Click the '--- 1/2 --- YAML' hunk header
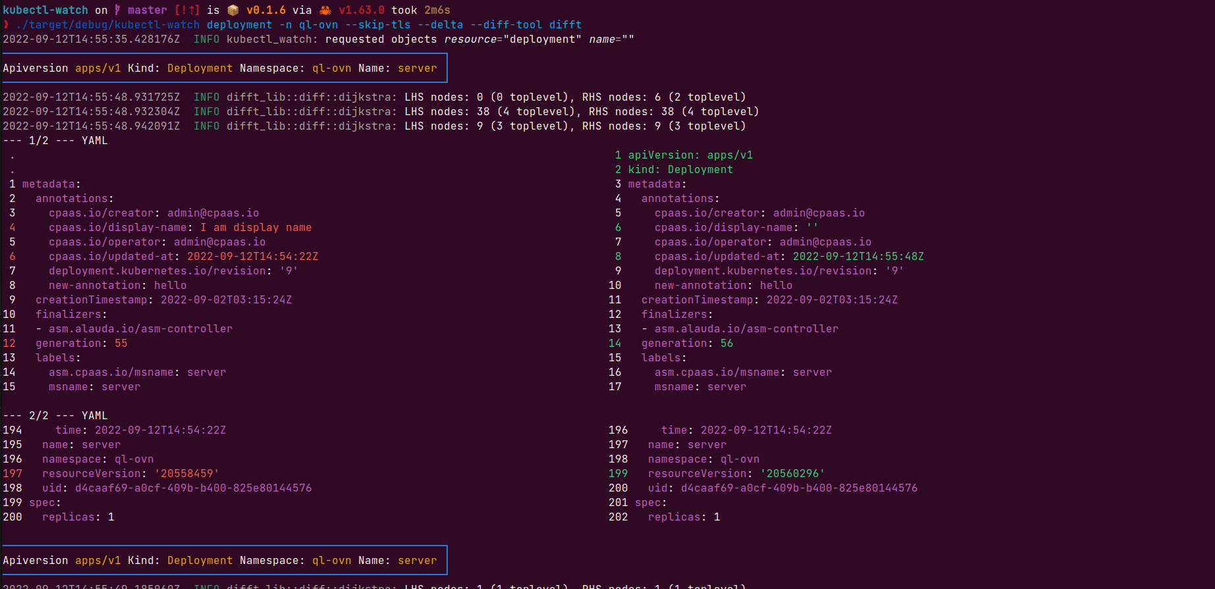Image resolution: width=1215 pixels, height=589 pixels. pyautogui.click(x=55, y=140)
